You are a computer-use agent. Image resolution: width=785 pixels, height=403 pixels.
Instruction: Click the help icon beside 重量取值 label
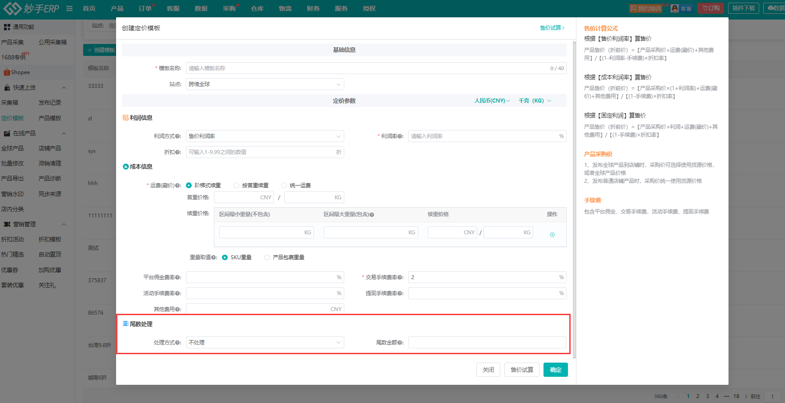coord(214,257)
